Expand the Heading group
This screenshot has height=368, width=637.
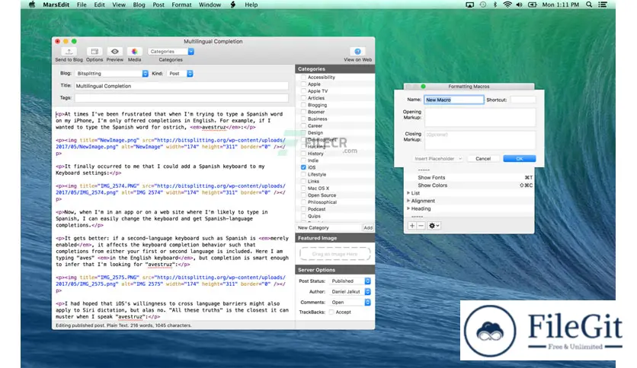[408, 208]
